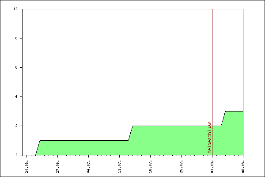Image resolution: width=265 pixels, height=177 pixels.
Task: Click the x-axis label 27.06.
Action: (x=57, y=167)
